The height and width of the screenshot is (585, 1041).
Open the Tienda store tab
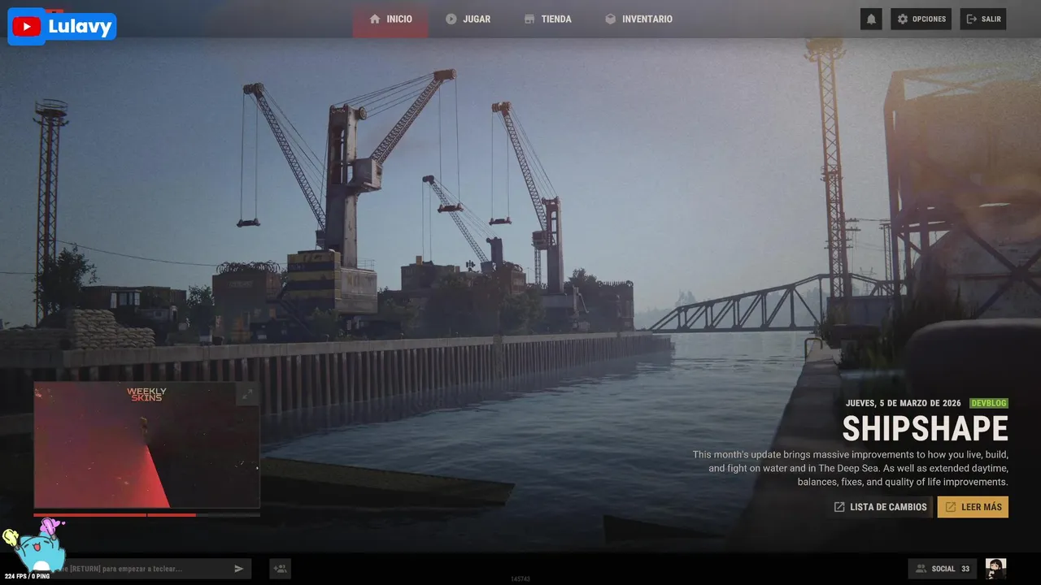(x=547, y=19)
